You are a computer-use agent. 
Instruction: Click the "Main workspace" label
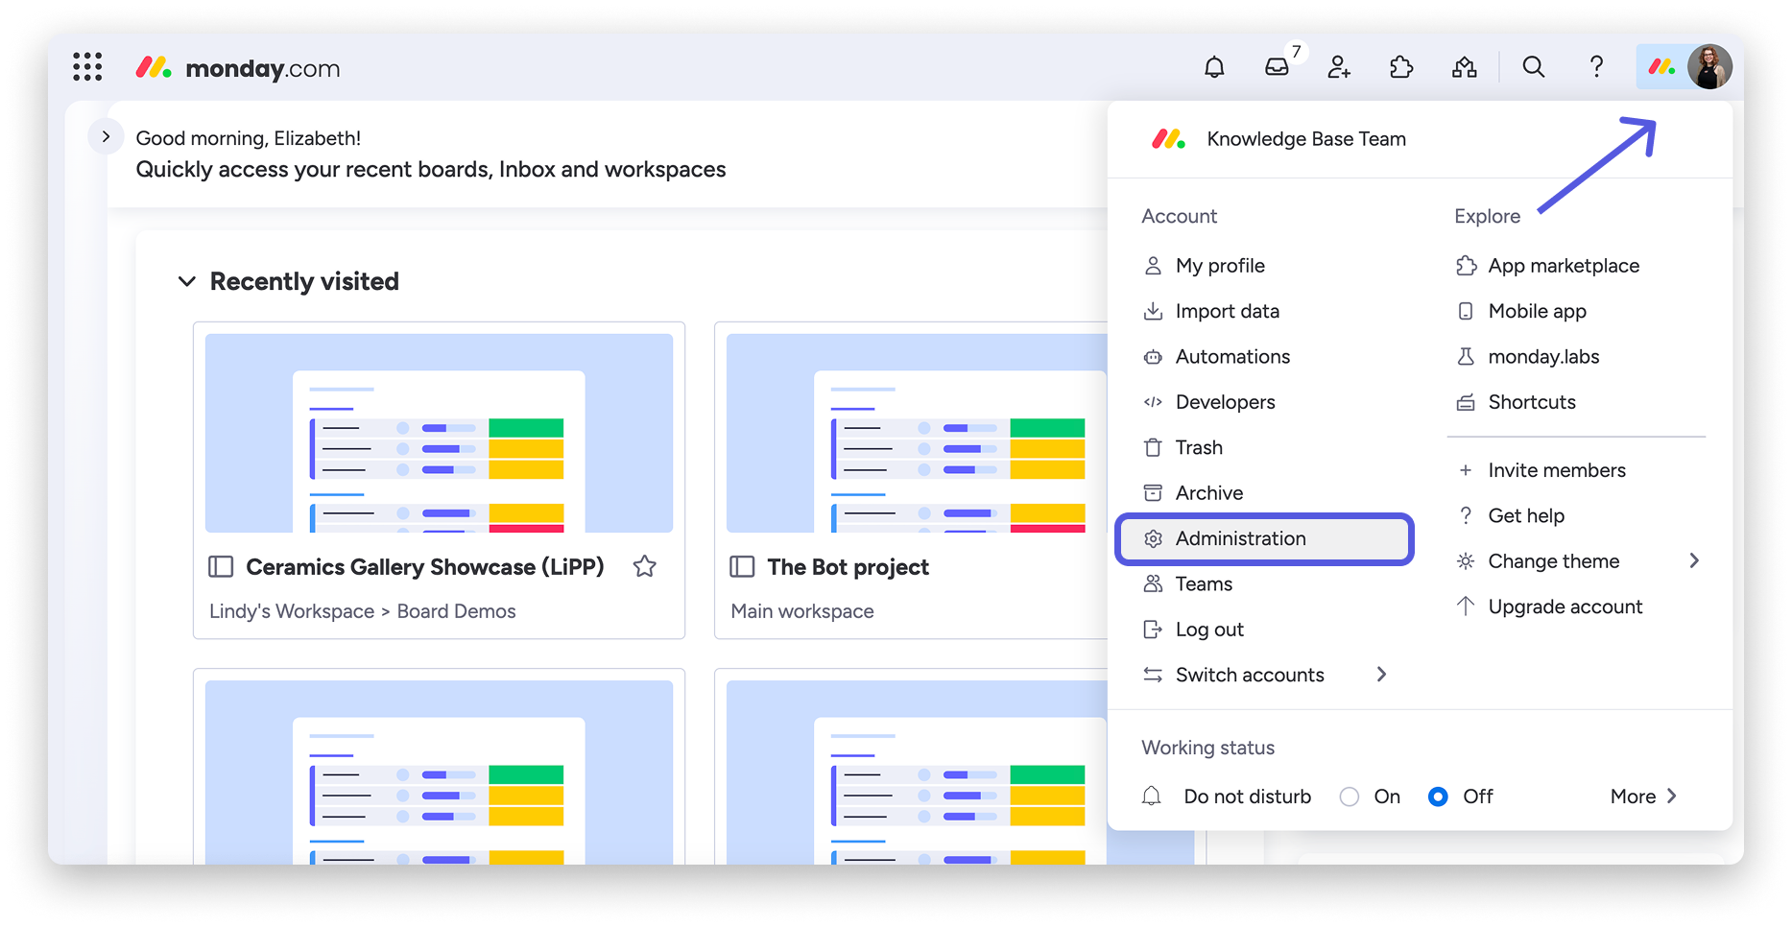pyautogui.click(x=802, y=611)
